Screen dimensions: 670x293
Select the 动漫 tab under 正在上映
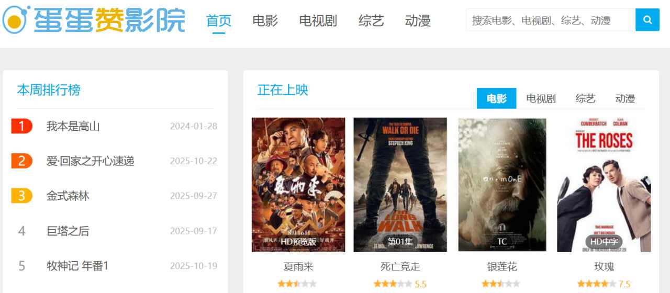tap(625, 98)
